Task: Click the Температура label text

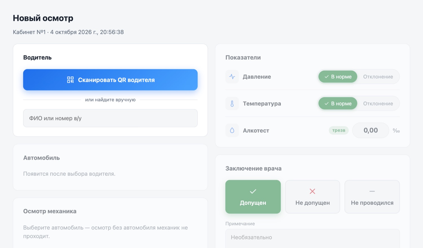Action: (x=262, y=103)
